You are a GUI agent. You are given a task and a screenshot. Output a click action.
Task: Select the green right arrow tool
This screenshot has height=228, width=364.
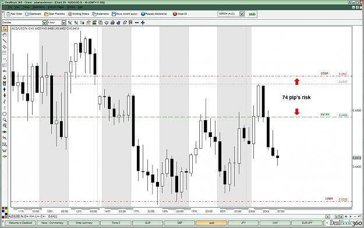pyautogui.click(x=5, y=132)
